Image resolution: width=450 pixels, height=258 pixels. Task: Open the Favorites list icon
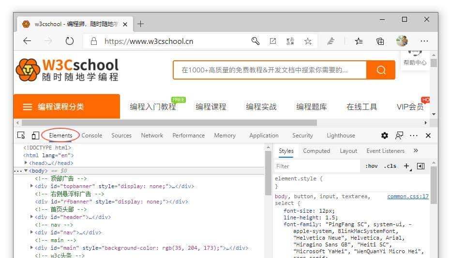[x=359, y=41]
